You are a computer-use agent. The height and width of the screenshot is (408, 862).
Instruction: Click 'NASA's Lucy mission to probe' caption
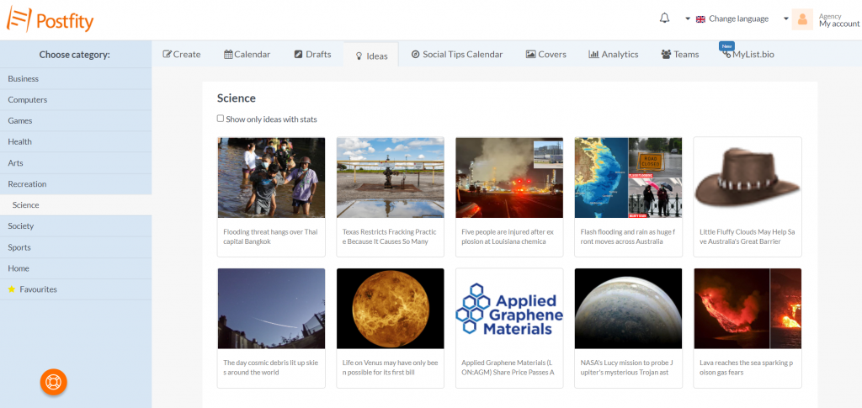(627, 368)
